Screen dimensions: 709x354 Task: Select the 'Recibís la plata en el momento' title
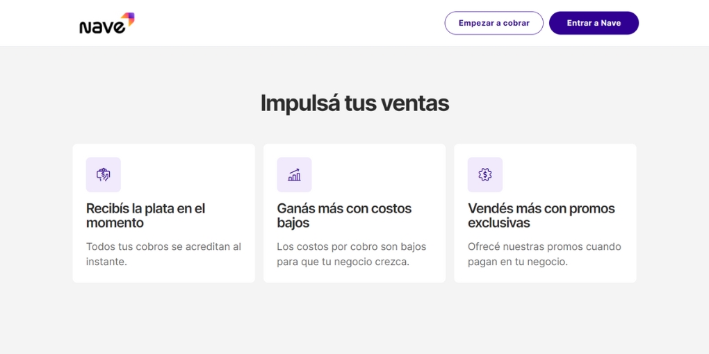[x=145, y=215]
